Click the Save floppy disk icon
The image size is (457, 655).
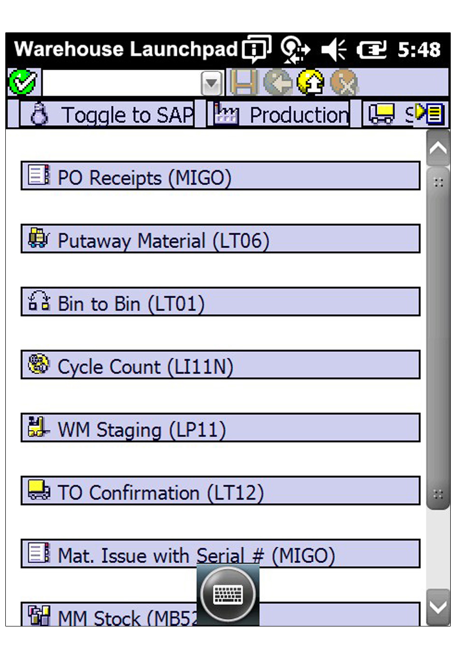click(243, 82)
